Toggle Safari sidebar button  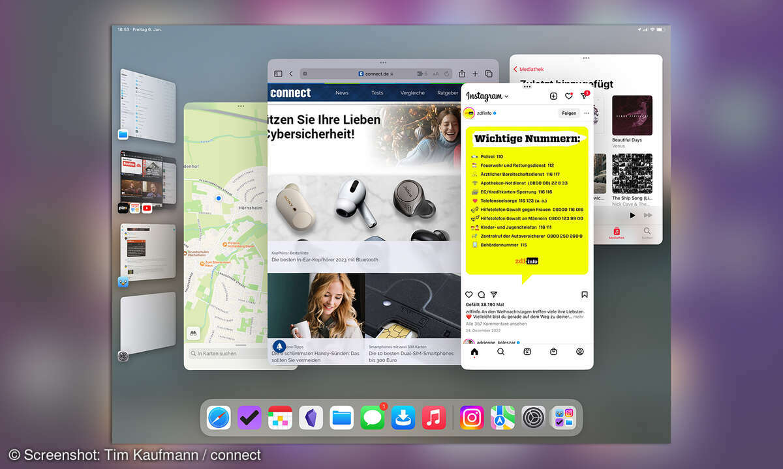tap(278, 74)
